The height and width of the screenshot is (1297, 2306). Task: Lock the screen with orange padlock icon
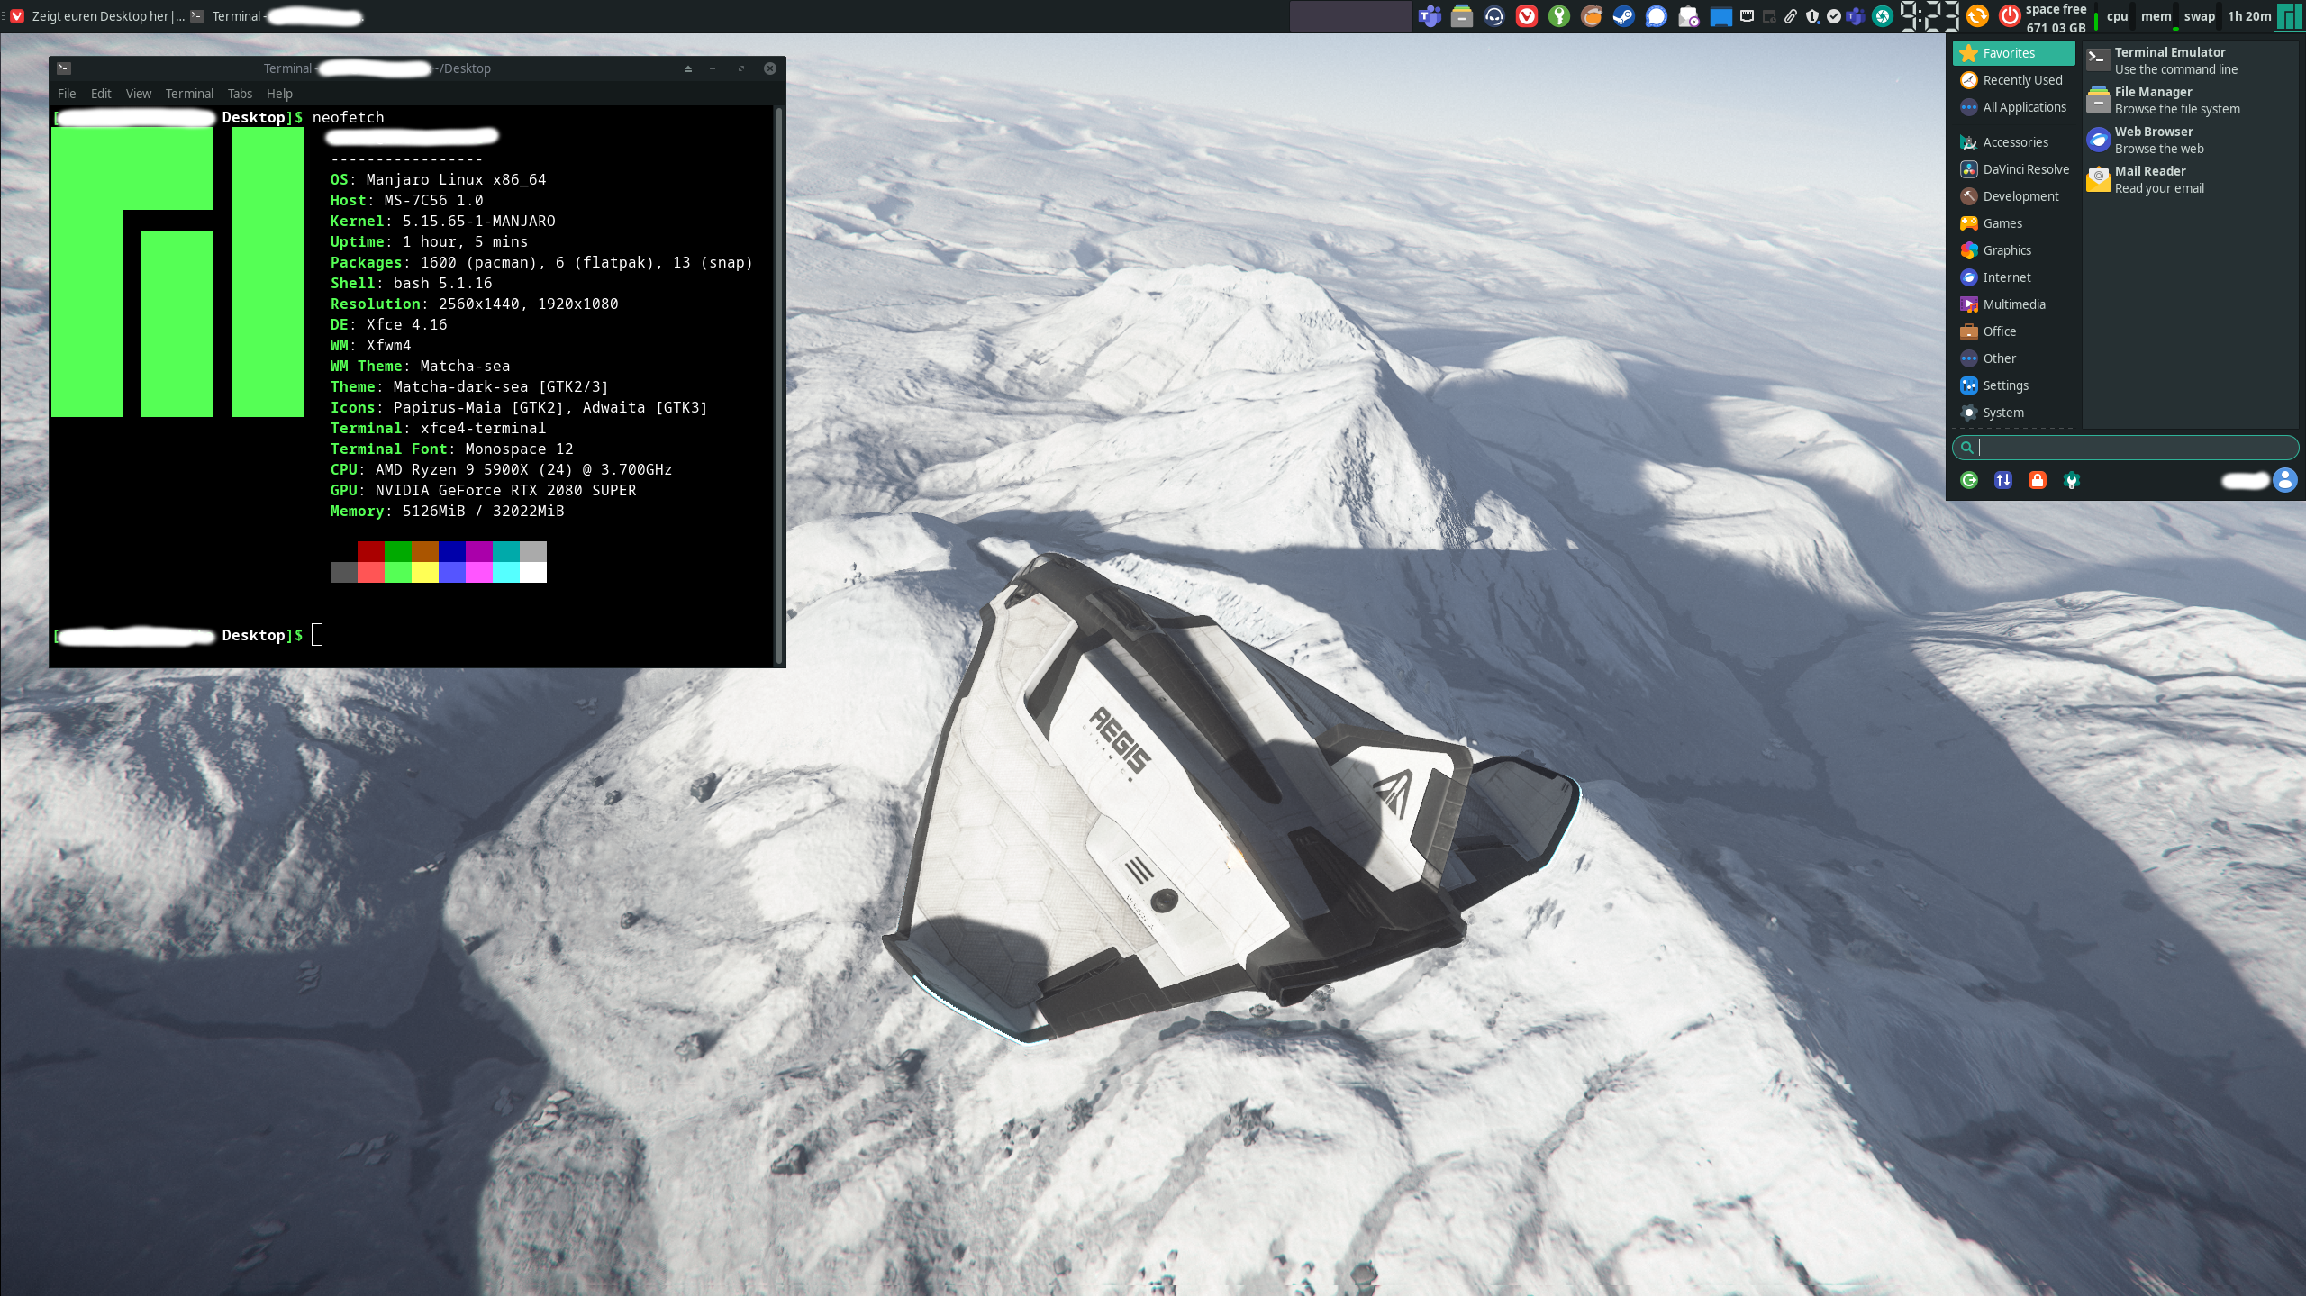point(2038,480)
